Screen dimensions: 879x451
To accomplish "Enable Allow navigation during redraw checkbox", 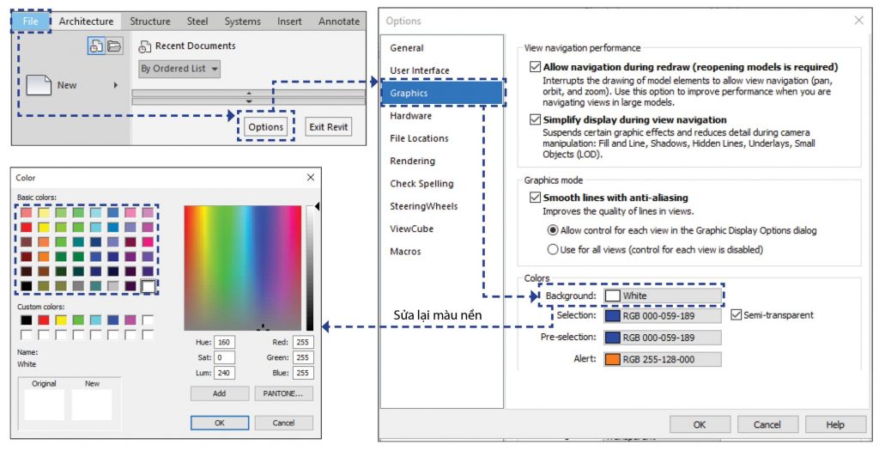I will tap(536, 67).
